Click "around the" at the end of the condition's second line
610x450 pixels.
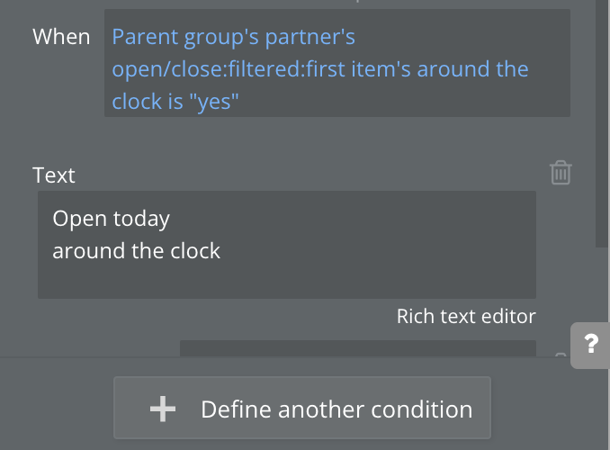click(x=472, y=69)
